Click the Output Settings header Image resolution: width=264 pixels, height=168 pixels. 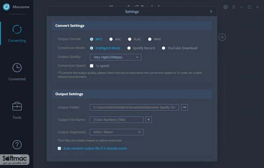tap(132, 94)
